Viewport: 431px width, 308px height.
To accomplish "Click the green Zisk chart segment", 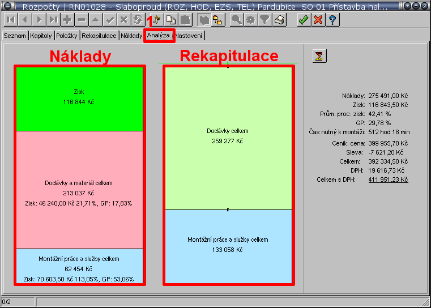I will (79, 99).
